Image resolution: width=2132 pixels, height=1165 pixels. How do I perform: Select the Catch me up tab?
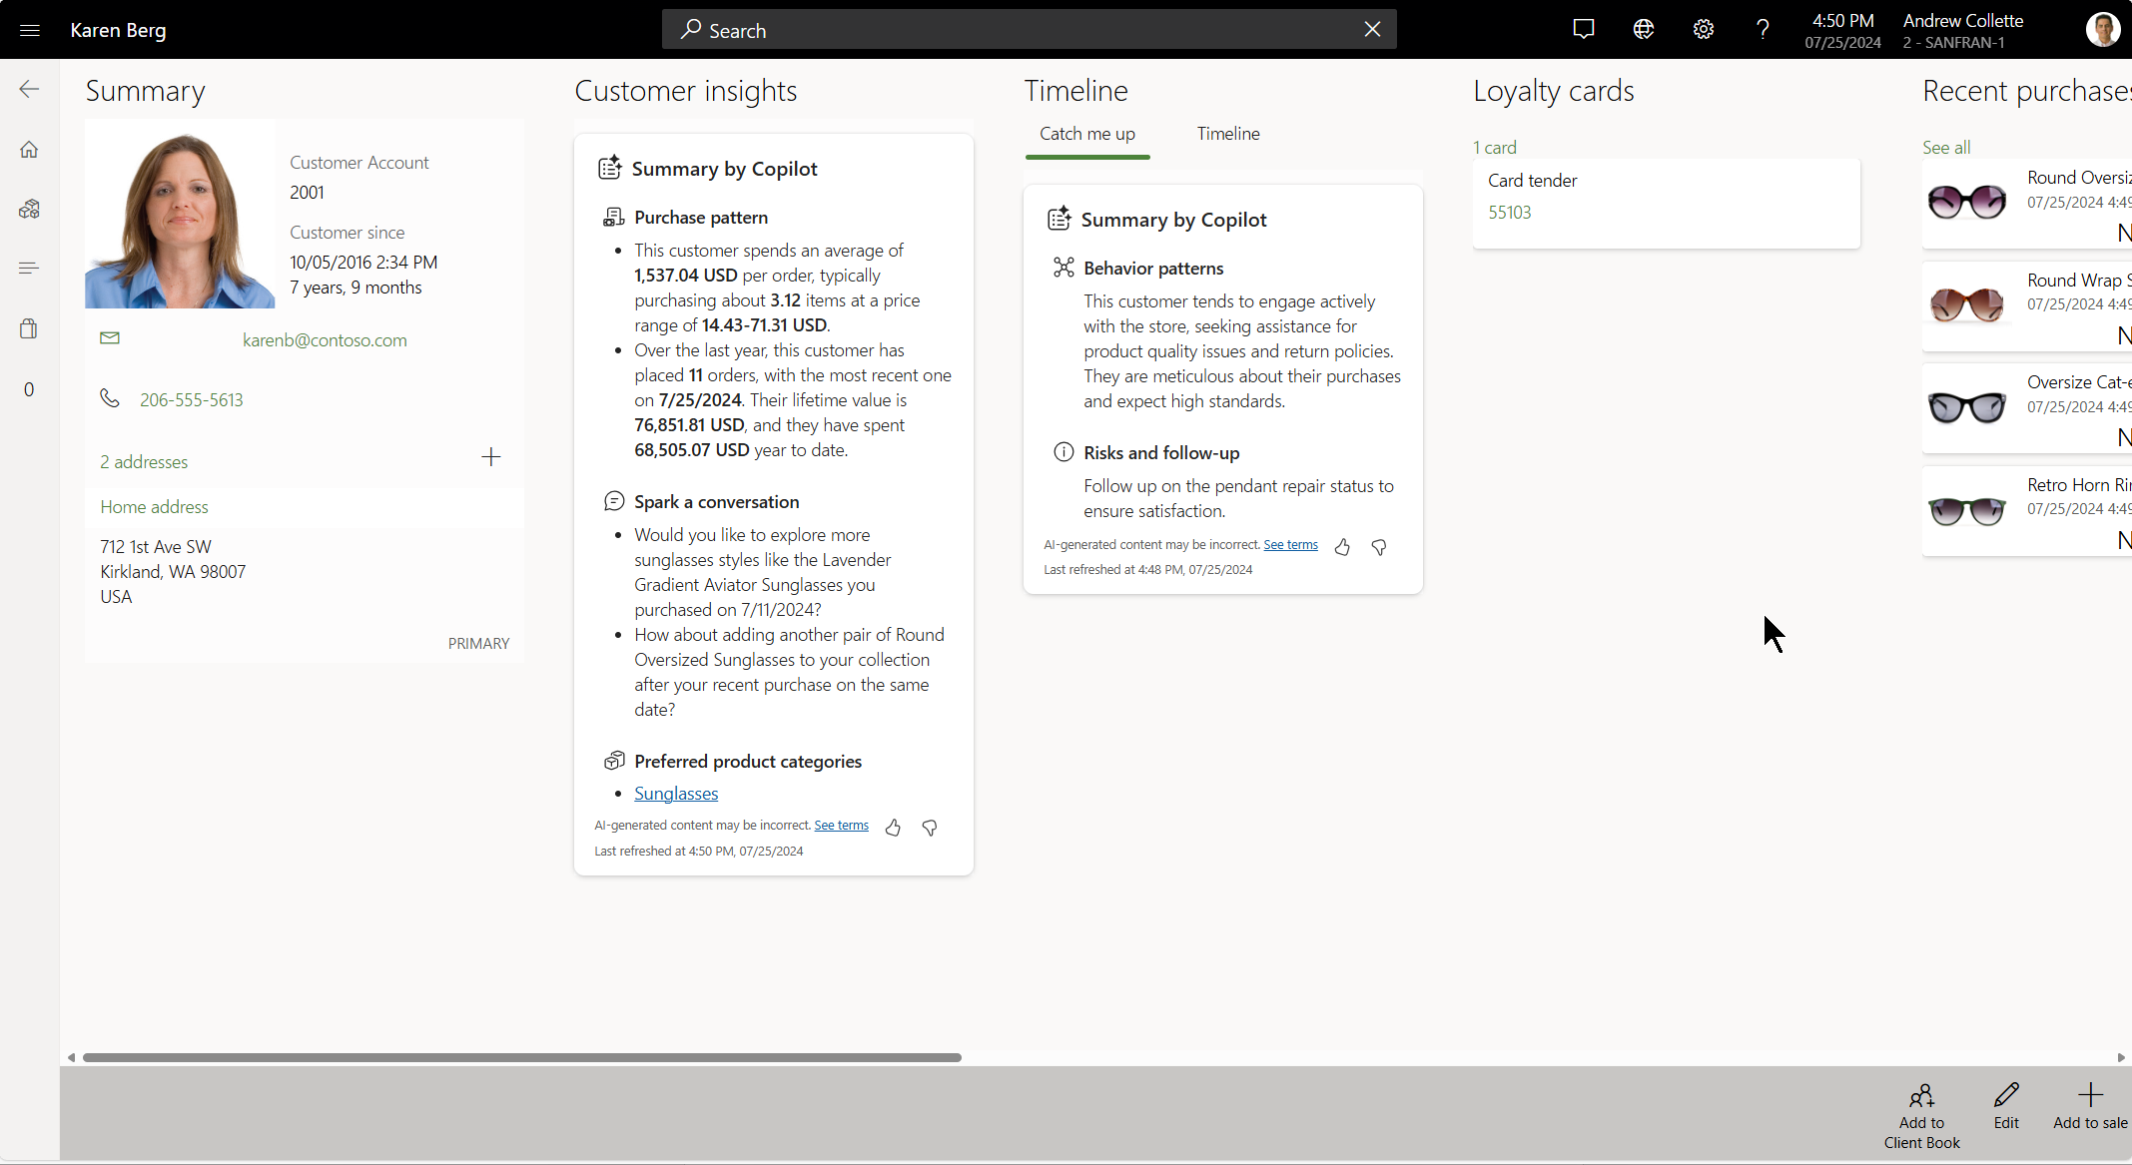(1087, 134)
